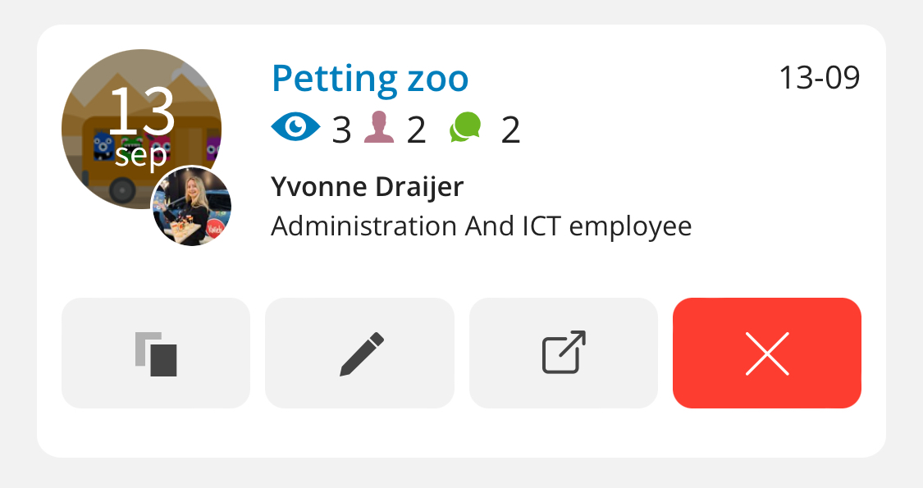Click the Administration And ICT employee text
Viewport: 923px width, 488px height.
point(481,226)
